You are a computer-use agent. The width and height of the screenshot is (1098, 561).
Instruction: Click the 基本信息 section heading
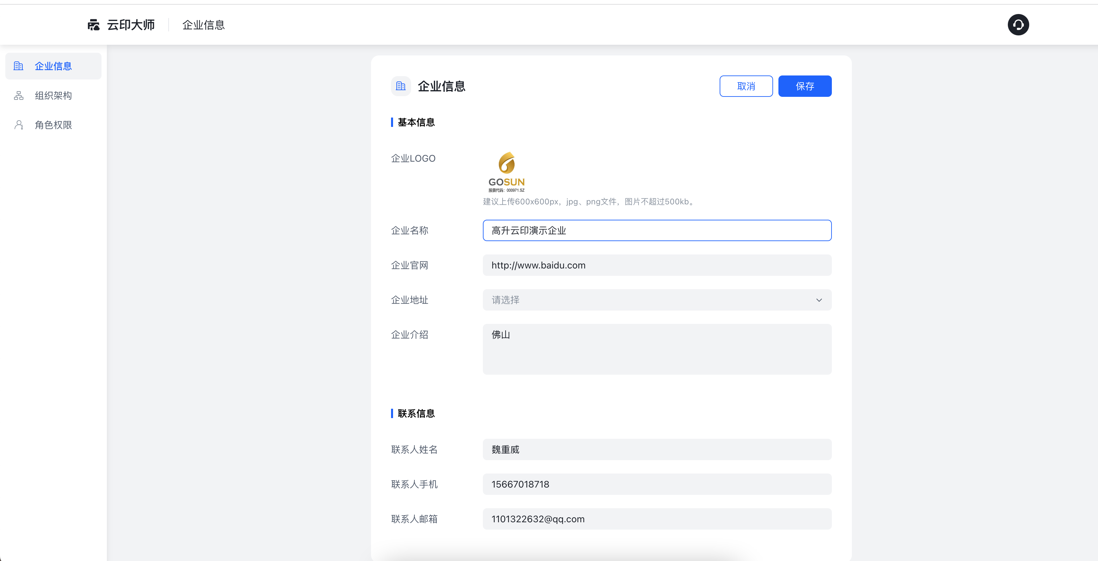(x=416, y=122)
